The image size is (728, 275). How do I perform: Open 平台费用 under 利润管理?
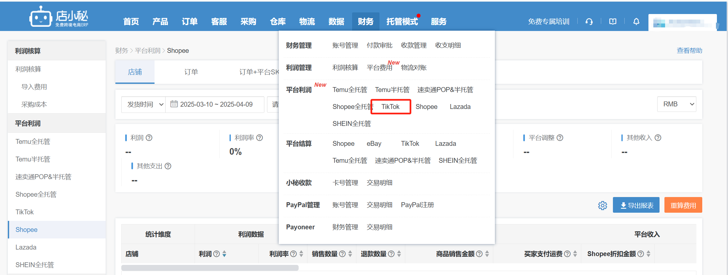coord(379,68)
